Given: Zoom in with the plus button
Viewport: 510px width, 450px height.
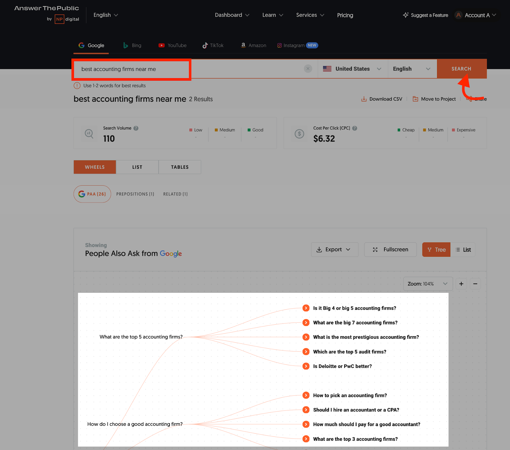Looking at the screenshot, I should pos(461,284).
